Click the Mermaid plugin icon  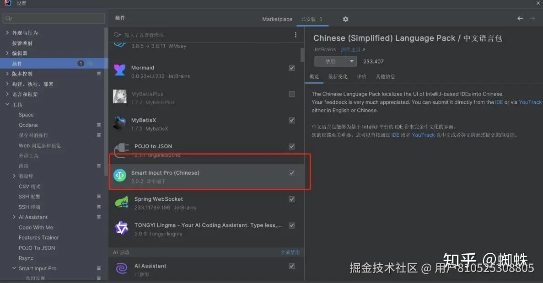click(120, 70)
